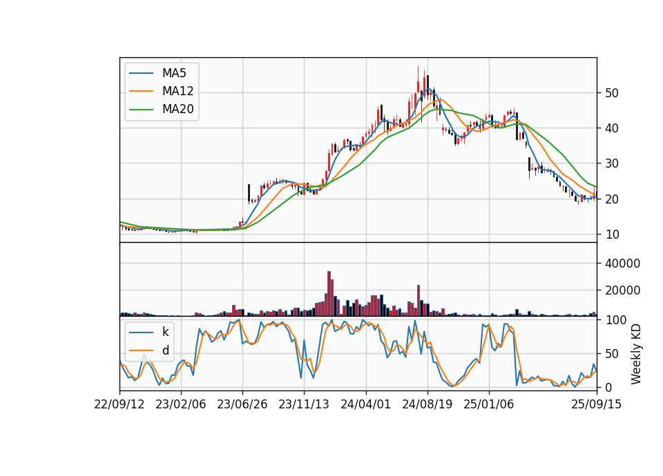Click the price axis value 40
The height and width of the screenshot is (476, 663).
click(612, 128)
